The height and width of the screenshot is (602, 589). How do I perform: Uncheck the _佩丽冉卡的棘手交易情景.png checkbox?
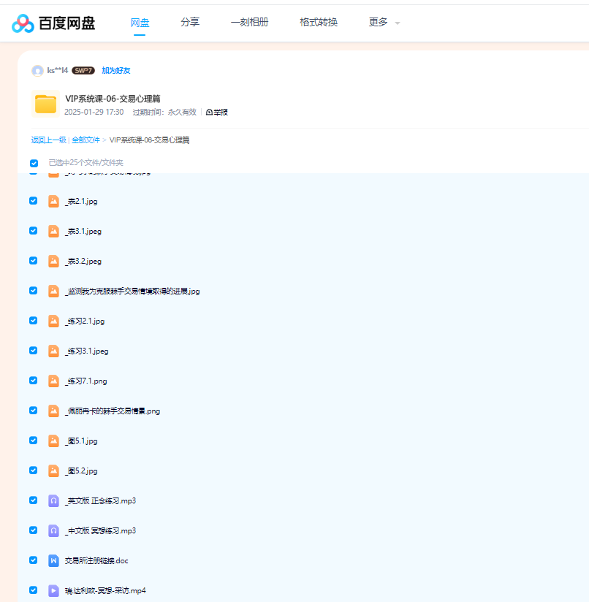[x=34, y=411]
